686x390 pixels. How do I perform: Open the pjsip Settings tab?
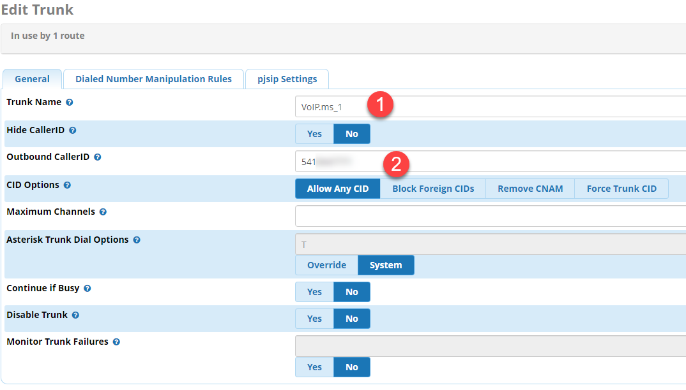tap(287, 79)
